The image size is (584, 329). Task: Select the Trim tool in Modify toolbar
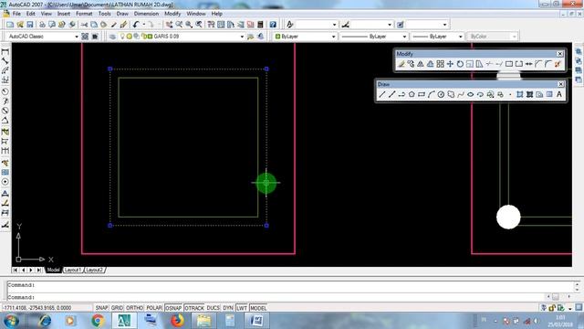(x=489, y=64)
